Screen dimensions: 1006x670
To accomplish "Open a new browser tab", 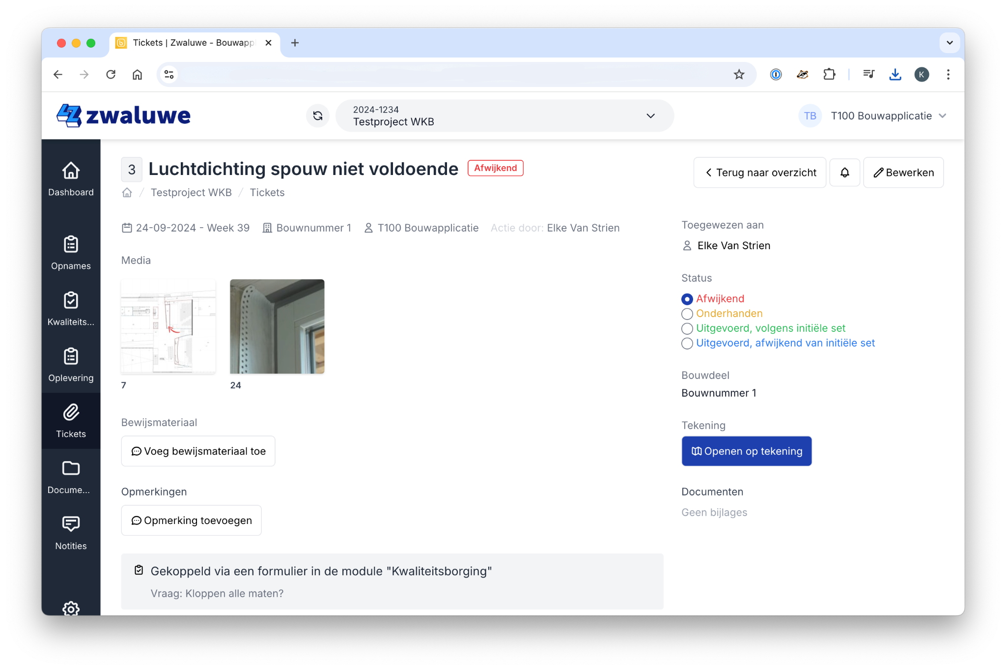I will tap(295, 43).
